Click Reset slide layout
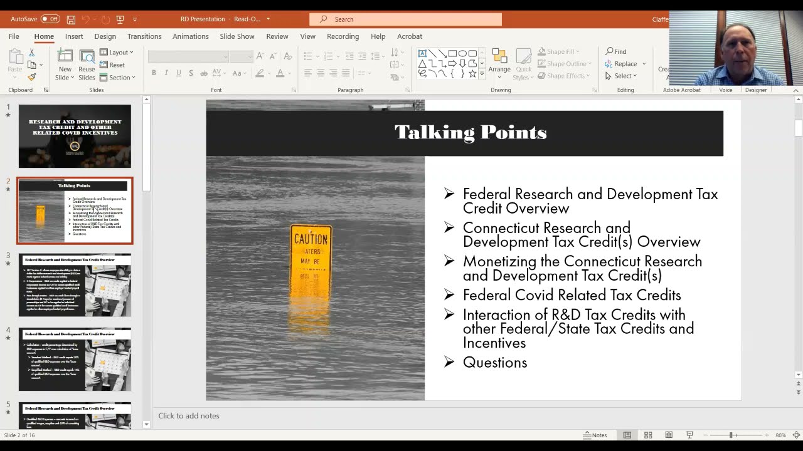The width and height of the screenshot is (803, 451). coord(112,65)
